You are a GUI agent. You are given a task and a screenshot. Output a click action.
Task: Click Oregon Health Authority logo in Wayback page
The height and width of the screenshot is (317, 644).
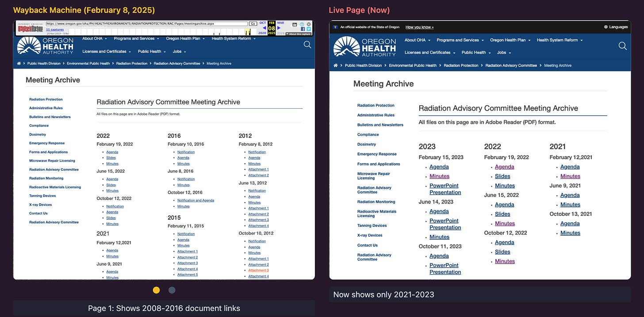(x=45, y=46)
